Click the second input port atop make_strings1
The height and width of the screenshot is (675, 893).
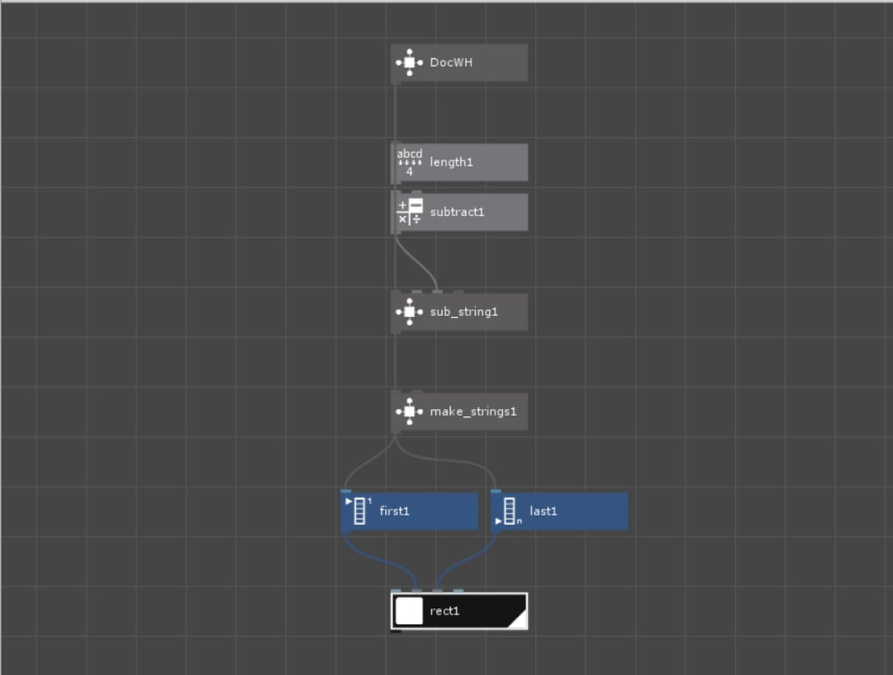click(416, 391)
